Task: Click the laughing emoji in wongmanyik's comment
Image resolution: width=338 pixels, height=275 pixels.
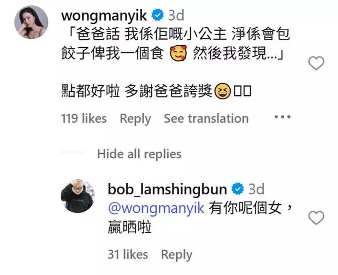Action: pyautogui.click(x=223, y=91)
